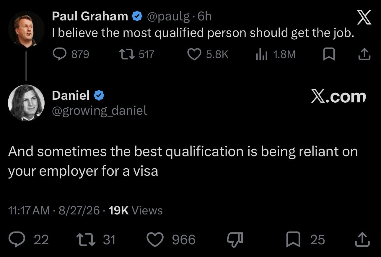Open the @growing_daniel profile handle
Viewport: 381px width, 257px height.
(100, 111)
